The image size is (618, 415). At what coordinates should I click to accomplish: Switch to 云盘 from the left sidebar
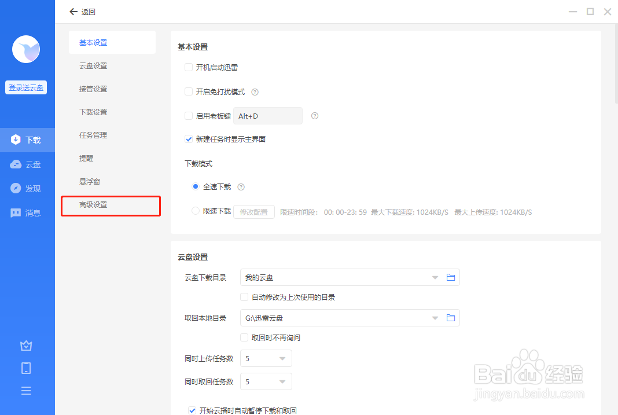pyautogui.click(x=26, y=164)
